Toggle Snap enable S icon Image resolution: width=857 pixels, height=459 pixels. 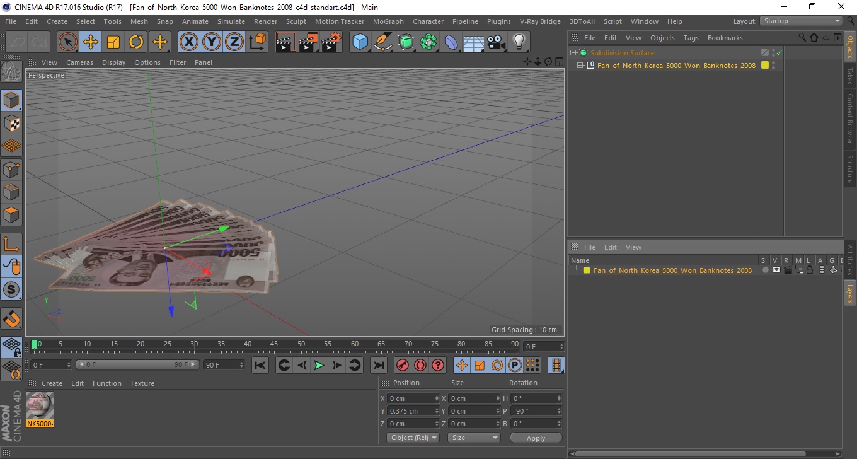point(11,290)
